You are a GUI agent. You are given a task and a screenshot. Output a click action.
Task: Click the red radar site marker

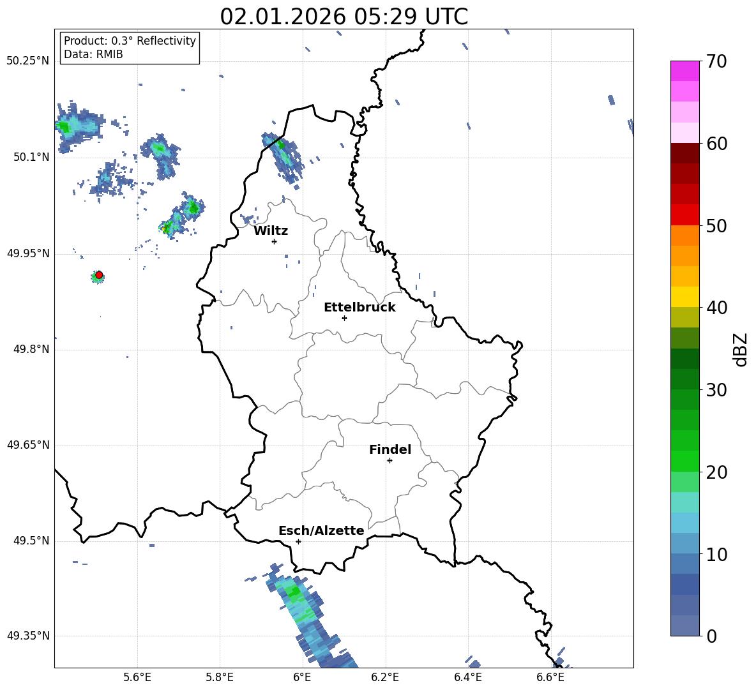(x=99, y=275)
